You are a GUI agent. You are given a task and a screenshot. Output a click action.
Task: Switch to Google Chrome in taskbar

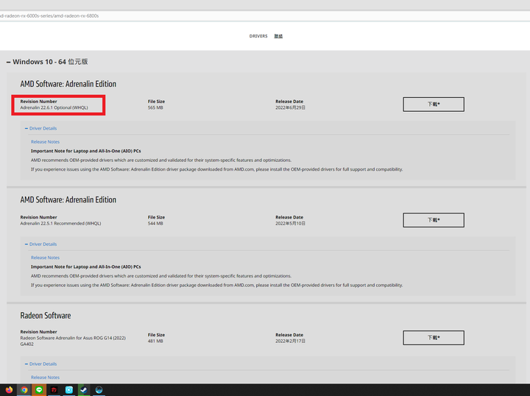point(24,389)
